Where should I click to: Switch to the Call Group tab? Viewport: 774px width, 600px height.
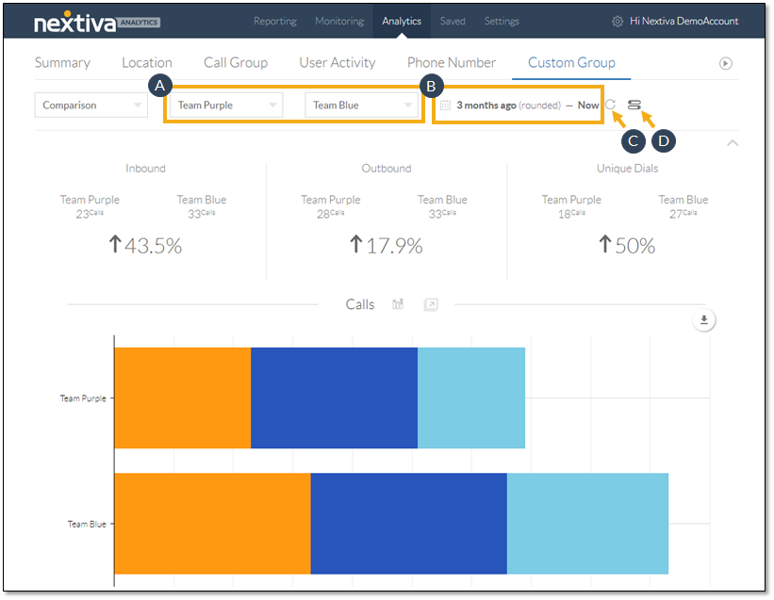(236, 62)
